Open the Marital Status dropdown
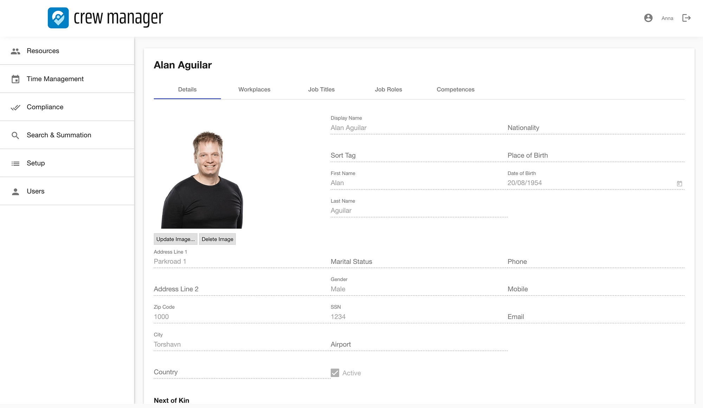The height and width of the screenshot is (408, 703). tap(418, 261)
